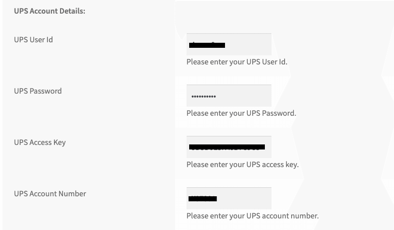This screenshot has height=230, width=394.
Task: Click the 'UPS User Id' label
Action: coord(33,40)
